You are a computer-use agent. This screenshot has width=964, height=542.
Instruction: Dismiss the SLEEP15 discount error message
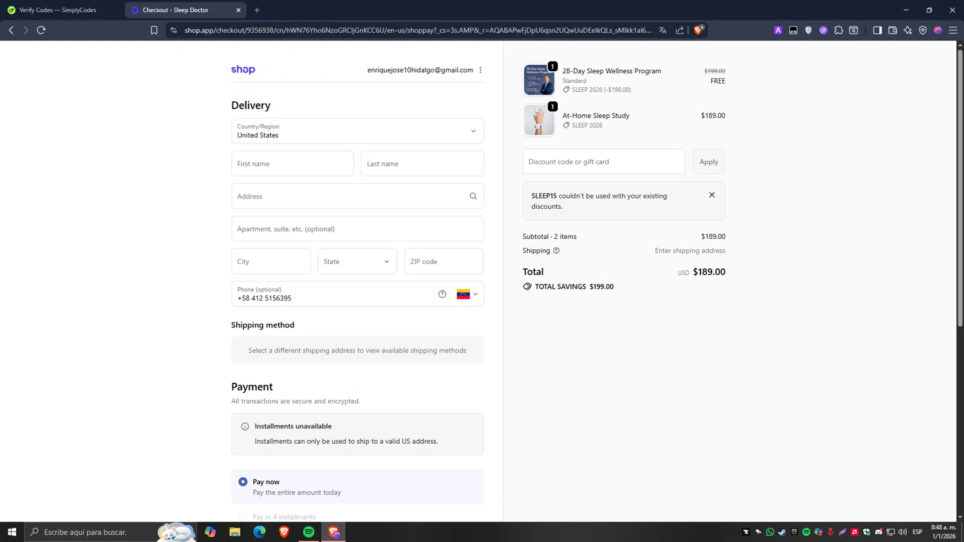pos(711,195)
